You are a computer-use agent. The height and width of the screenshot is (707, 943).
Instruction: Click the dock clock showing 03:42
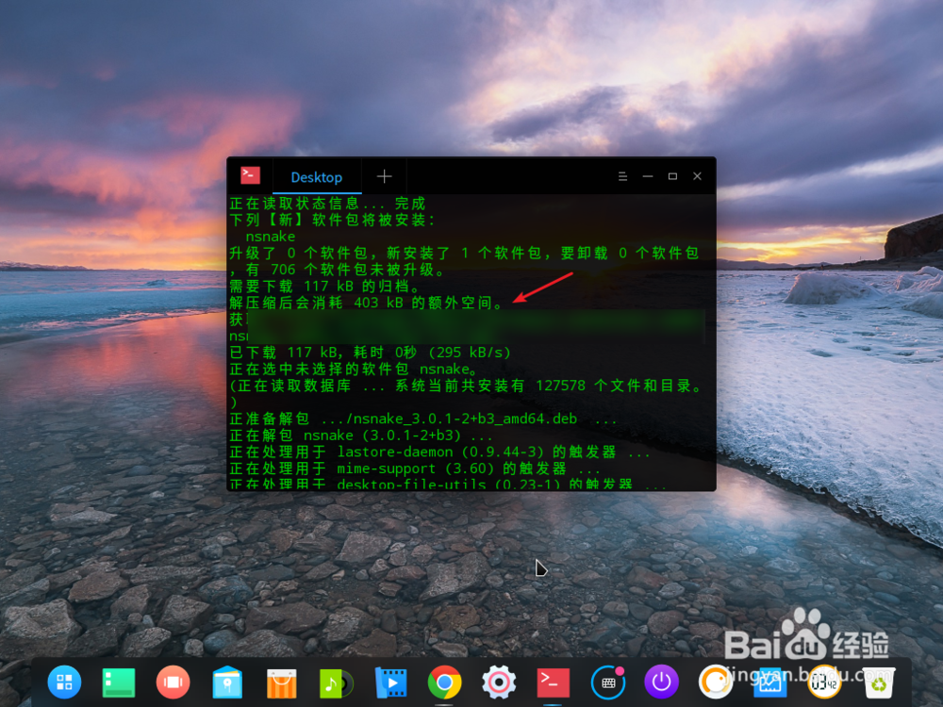tap(824, 682)
